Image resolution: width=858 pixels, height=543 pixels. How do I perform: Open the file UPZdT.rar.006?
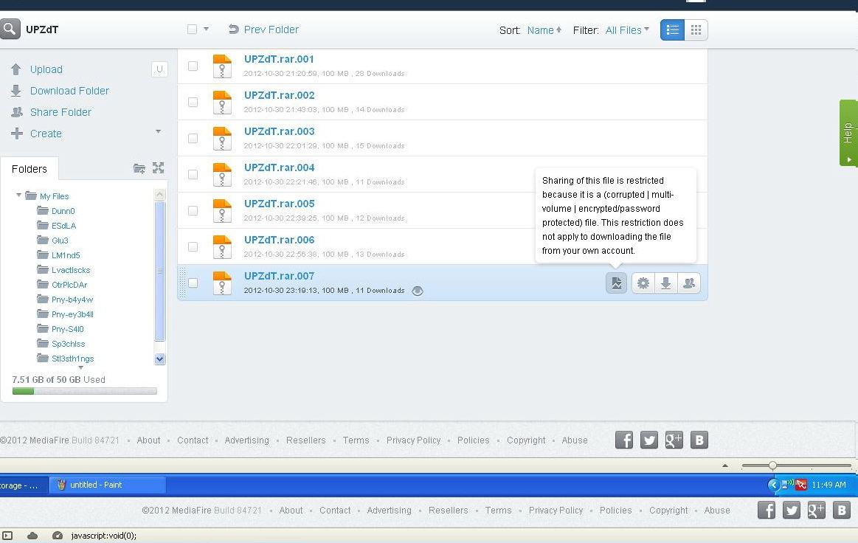point(279,240)
